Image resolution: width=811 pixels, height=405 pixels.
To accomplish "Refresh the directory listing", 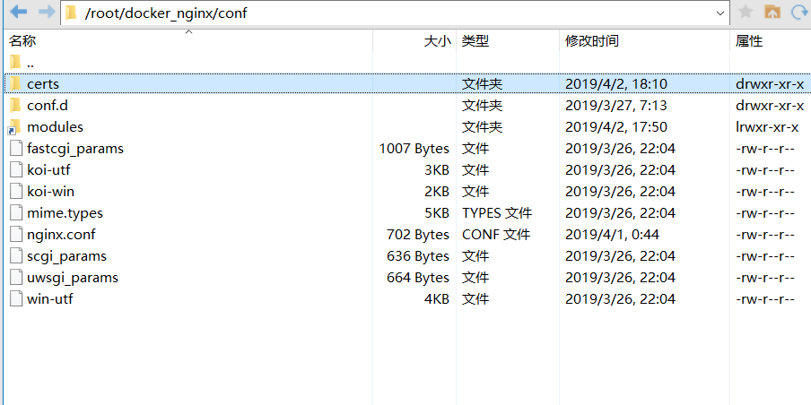I will [x=800, y=12].
